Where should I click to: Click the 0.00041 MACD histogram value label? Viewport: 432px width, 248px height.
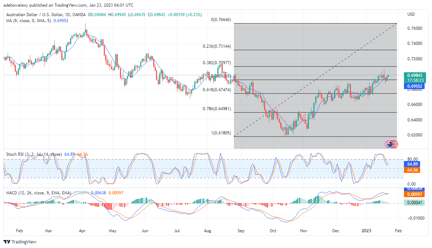[414, 202]
